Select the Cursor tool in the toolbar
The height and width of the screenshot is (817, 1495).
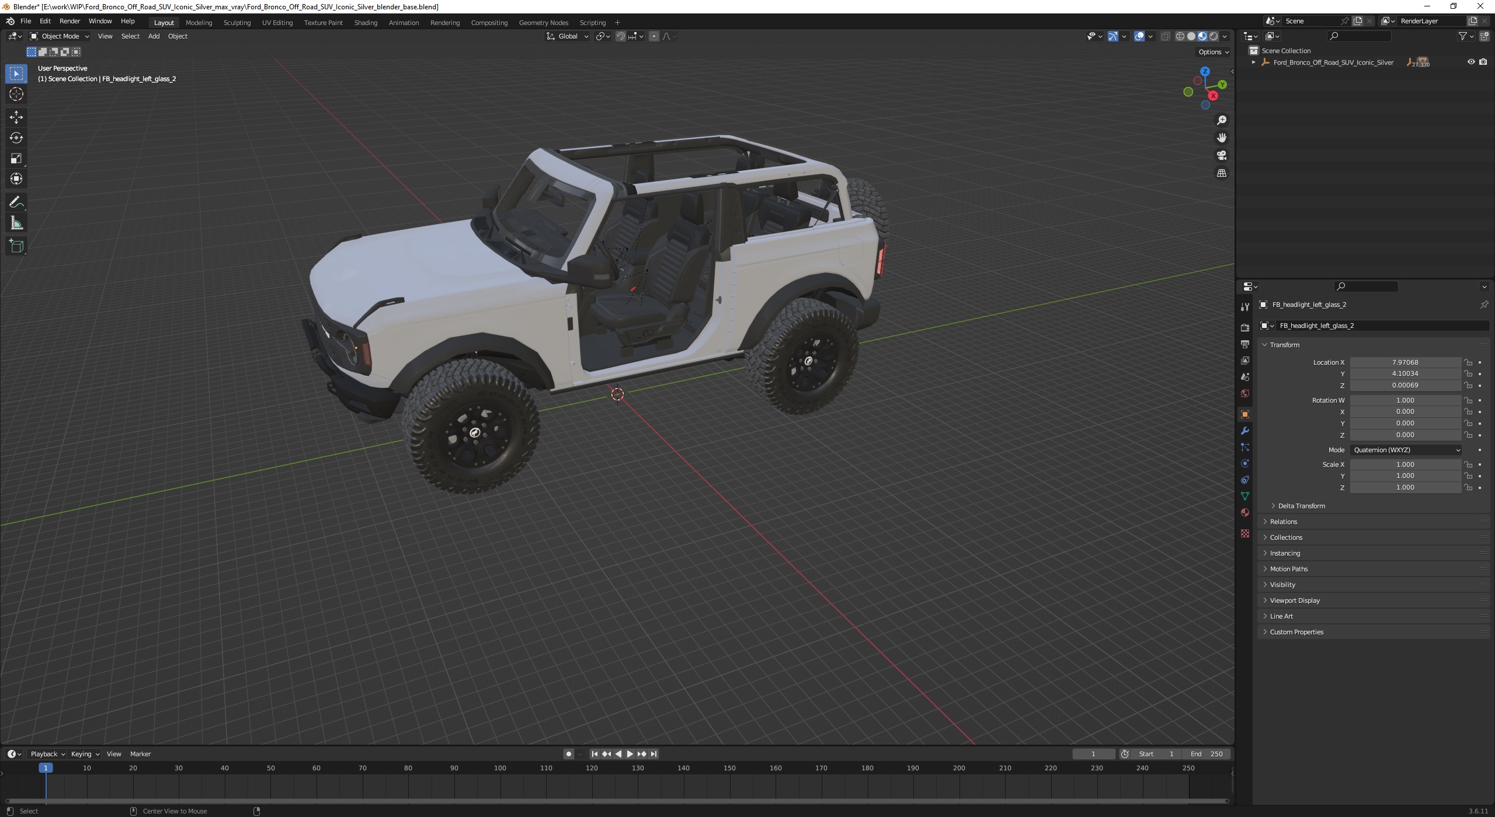point(16,94)
